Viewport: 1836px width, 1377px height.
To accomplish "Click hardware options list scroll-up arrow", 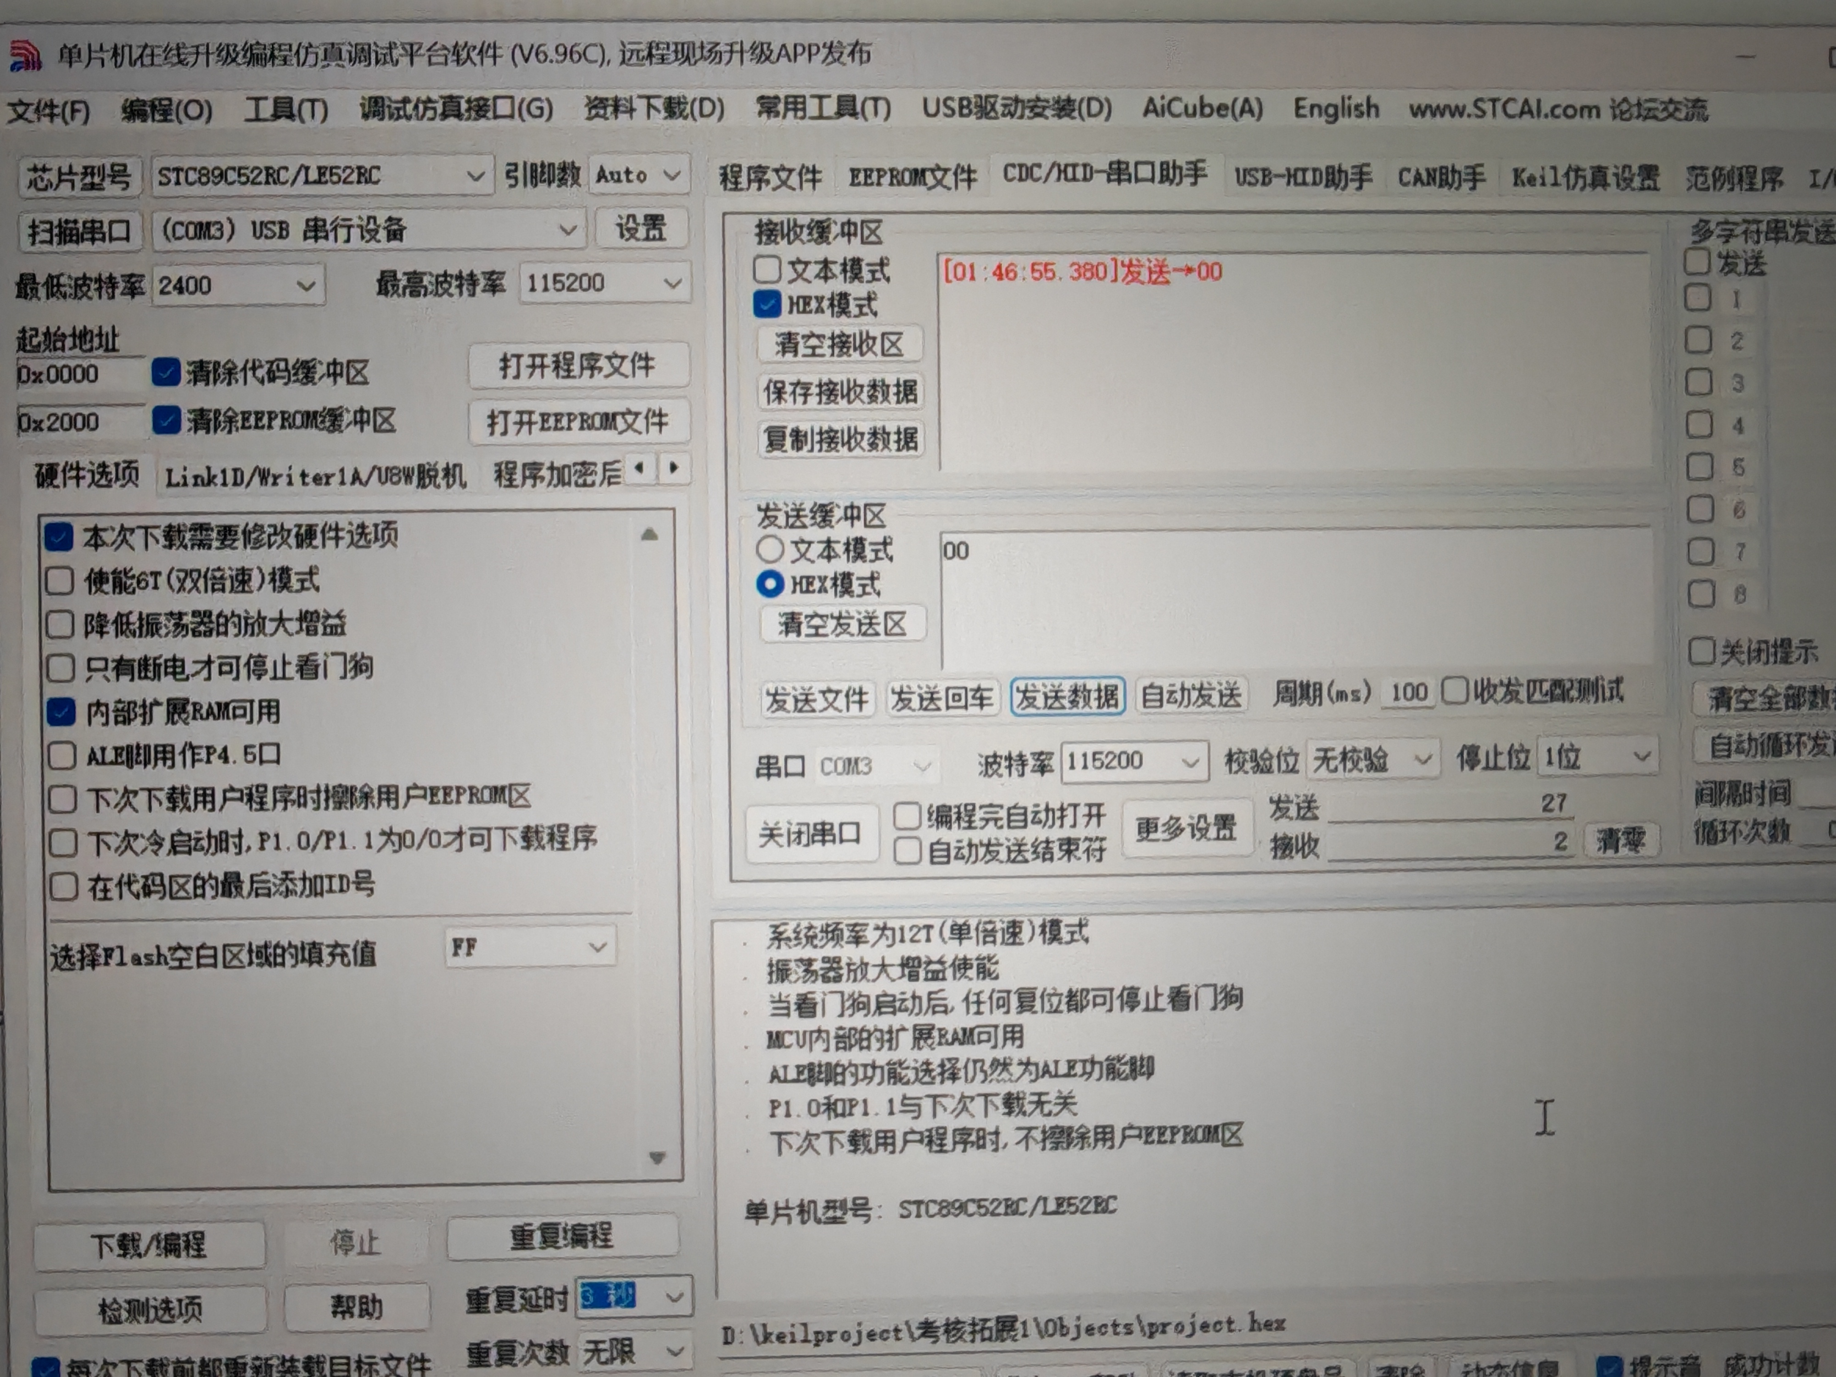I will (650, 535).
